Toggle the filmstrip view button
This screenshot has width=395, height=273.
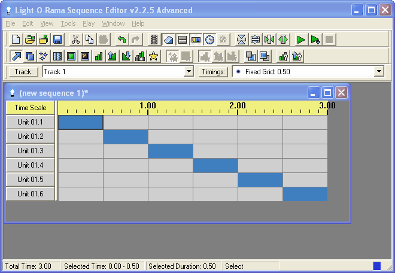click(x=155, y=40)
